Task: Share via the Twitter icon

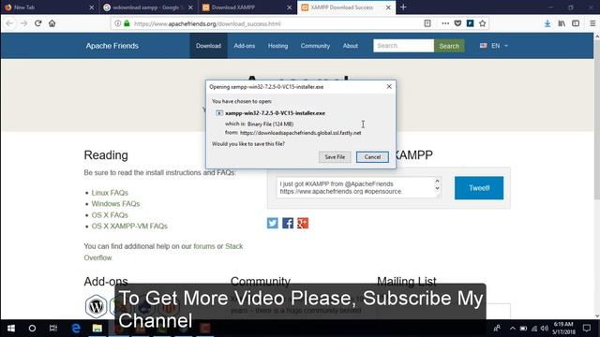Action: click(273, 223)
